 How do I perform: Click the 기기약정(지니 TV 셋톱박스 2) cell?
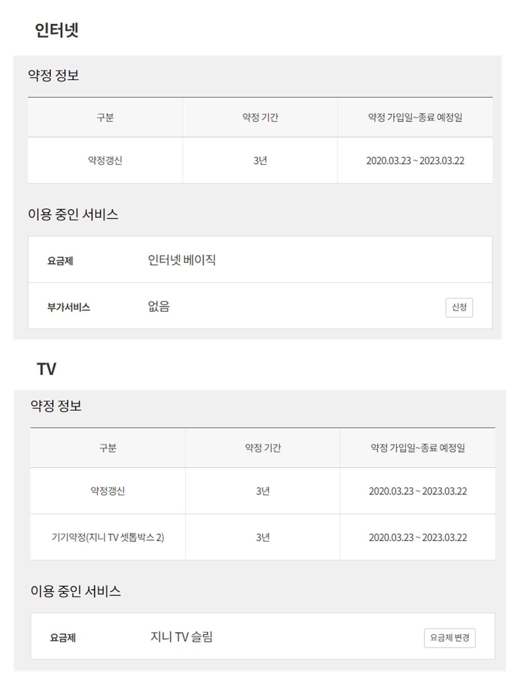[107, 538]
